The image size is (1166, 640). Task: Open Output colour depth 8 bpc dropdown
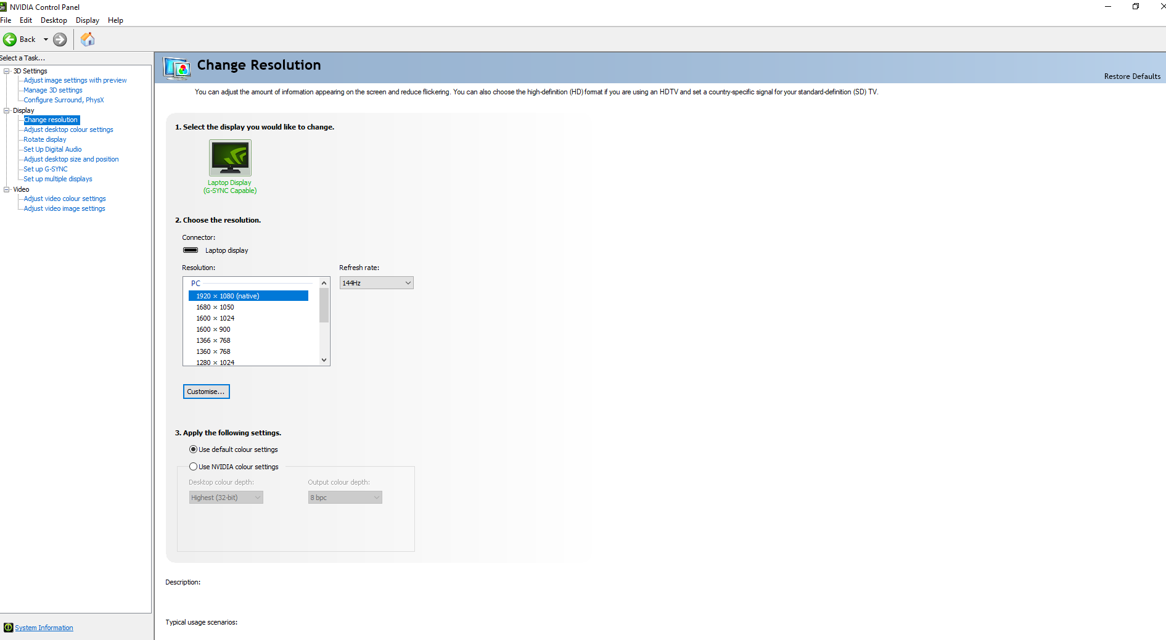(345, 498)
